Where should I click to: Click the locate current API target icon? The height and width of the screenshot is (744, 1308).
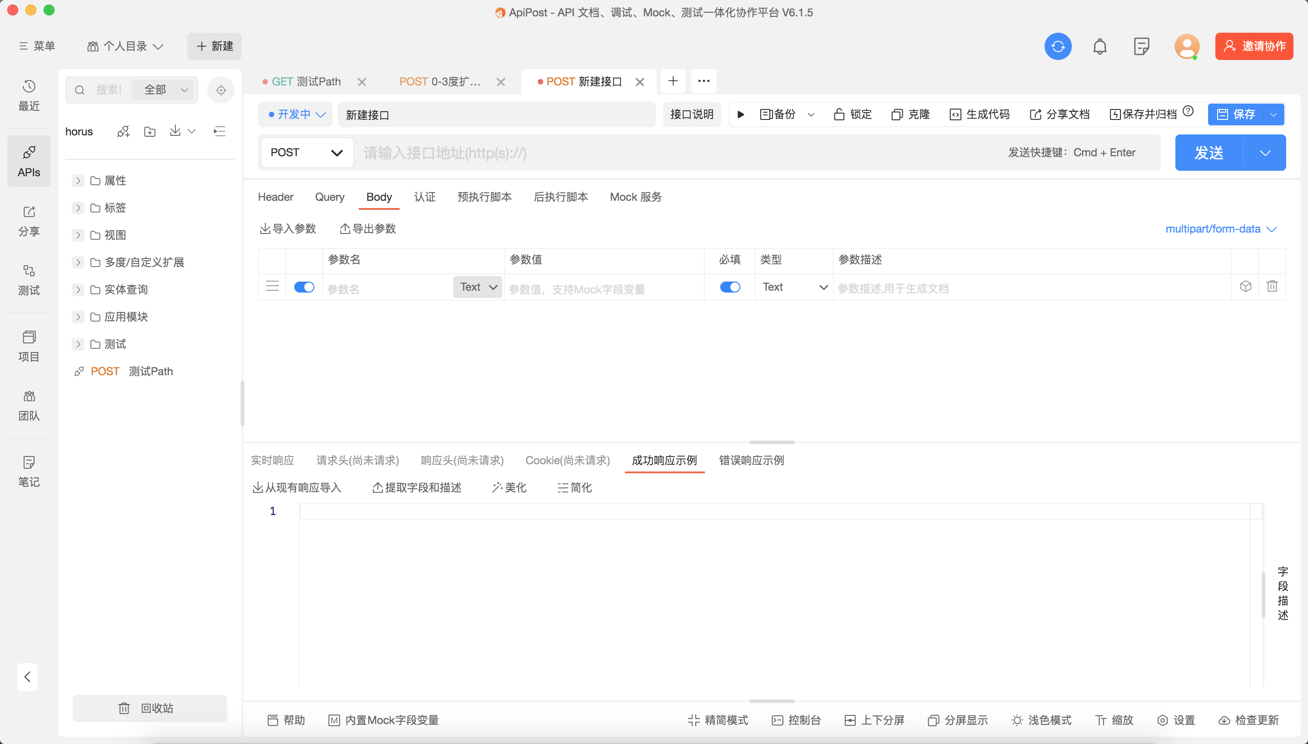(221, 90)
